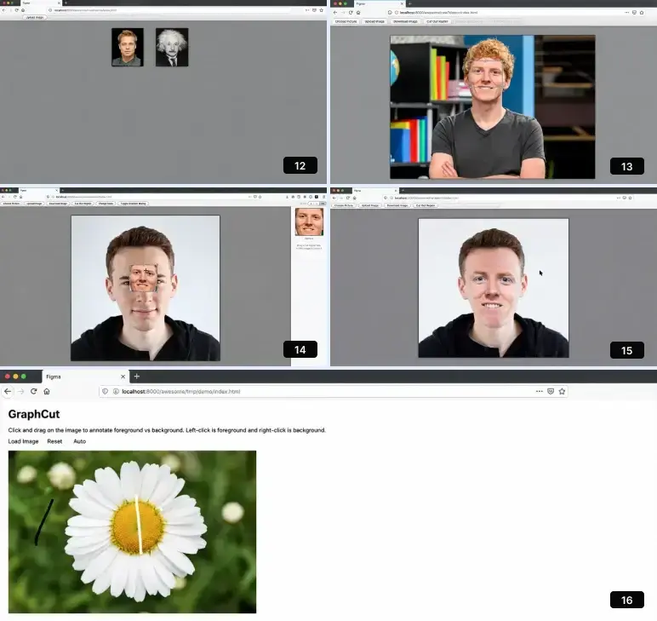
Task: Bookmark star in the two-portraits window
Action: 322,10
